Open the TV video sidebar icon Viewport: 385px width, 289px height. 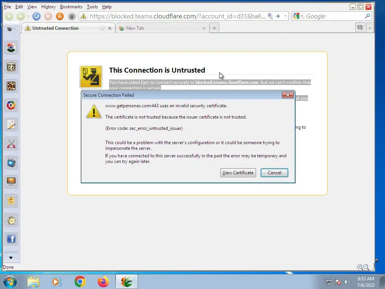(x=11, y=163)
